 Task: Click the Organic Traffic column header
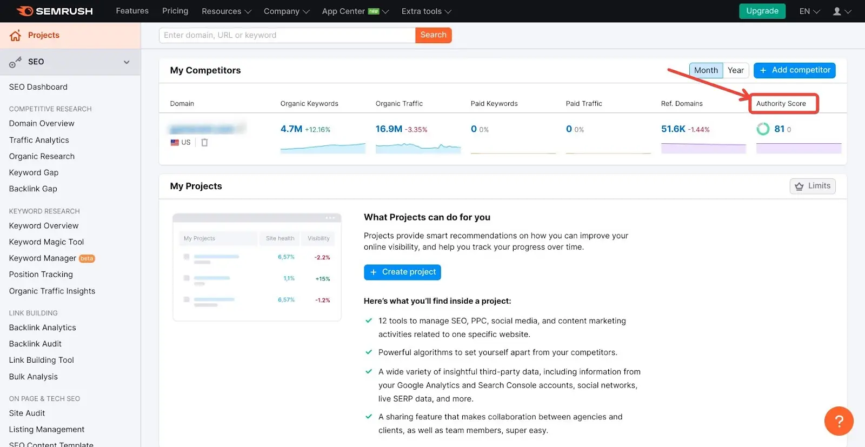click(399, 104)
